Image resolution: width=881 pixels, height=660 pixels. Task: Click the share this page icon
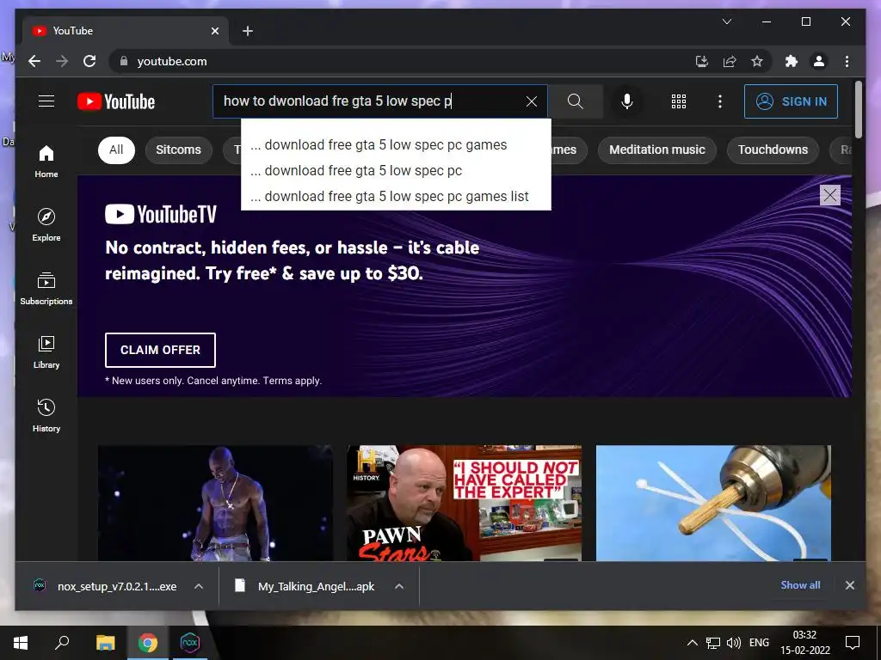tap(730, 61)
